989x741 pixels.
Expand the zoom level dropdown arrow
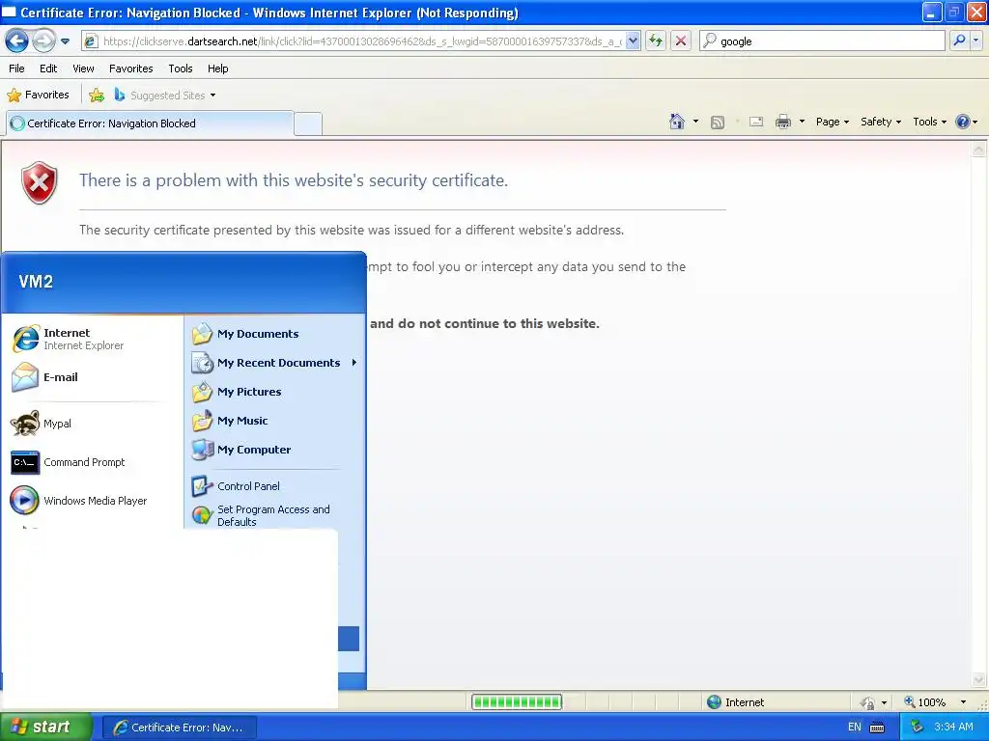pyautogui.click(x=963, y=702)
